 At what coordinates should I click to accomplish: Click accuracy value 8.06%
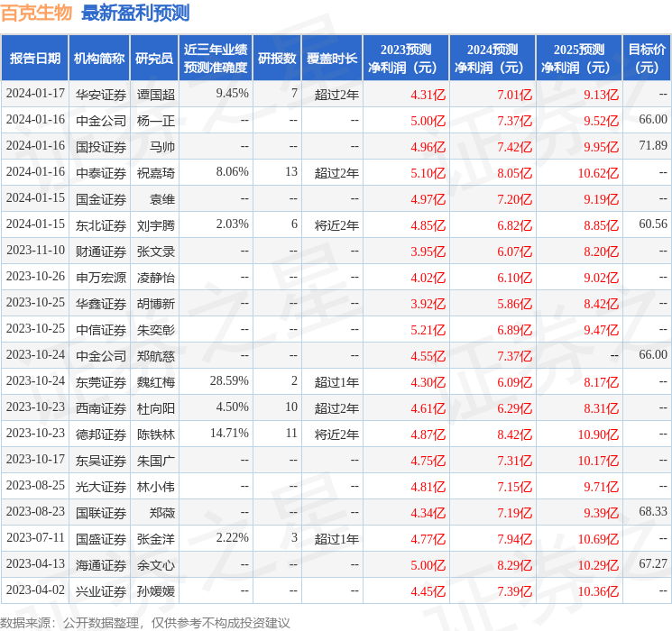pyautogui.click(x=233, y=172)
